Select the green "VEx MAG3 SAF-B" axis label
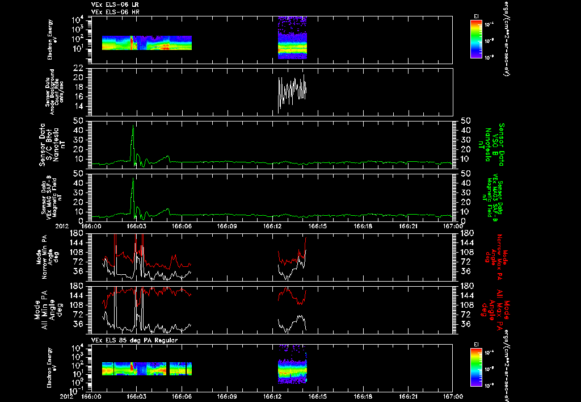 (492, 197)
